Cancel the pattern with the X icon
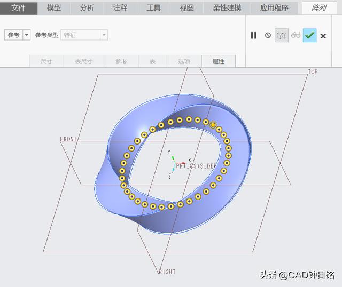Image resolution: width=342 pixels, height=287 pixels. click(x=323, y=36)
